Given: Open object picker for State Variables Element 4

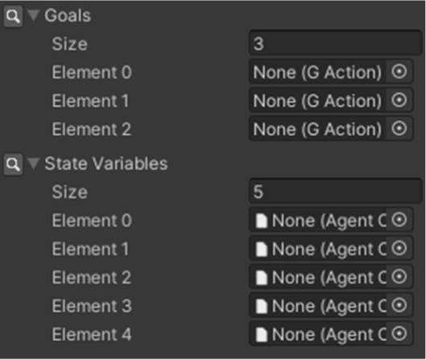Looking at the screenshot, I should pos(399,334).
